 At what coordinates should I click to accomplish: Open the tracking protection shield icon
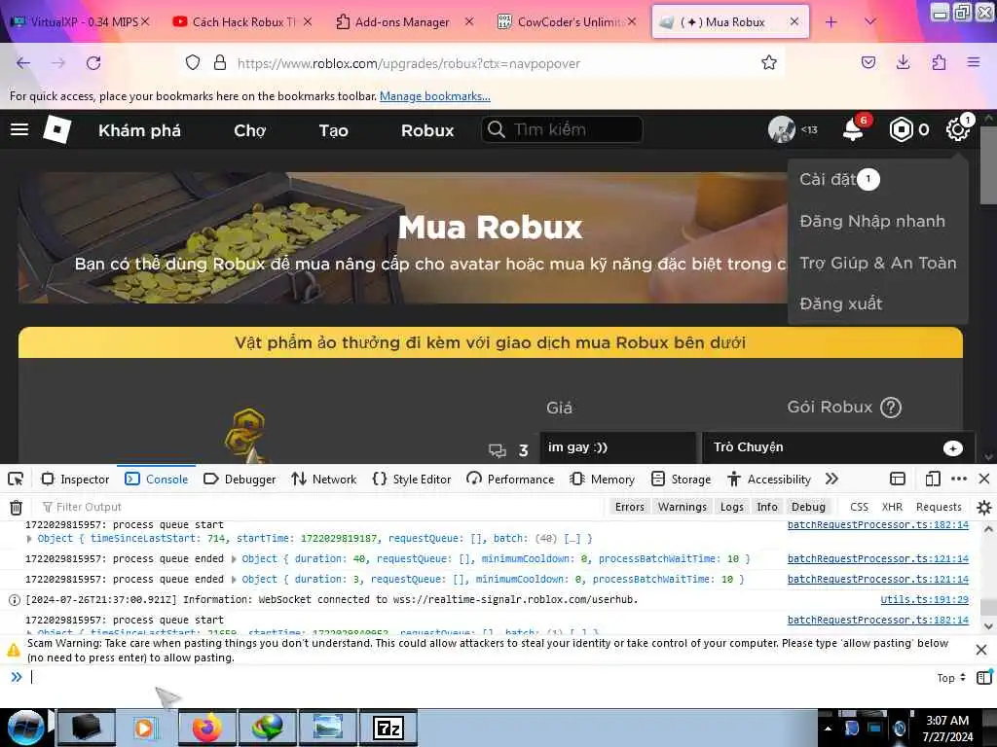pyautogui.click(x=193, y=62)
